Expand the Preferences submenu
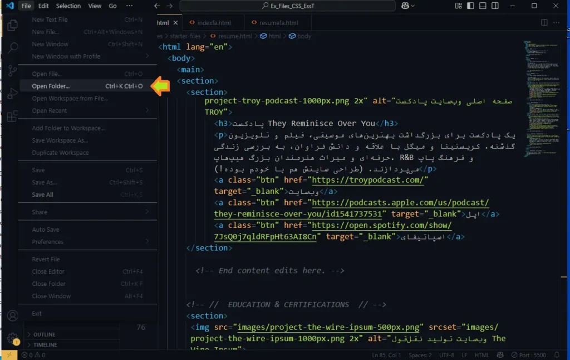 (87, 242)
